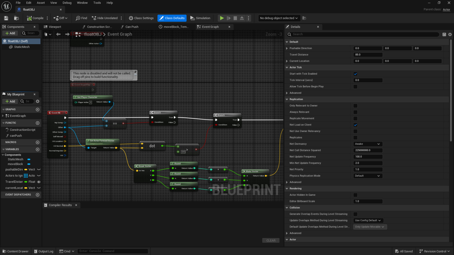Open Hide Unrelated options menu

[121, 18]
